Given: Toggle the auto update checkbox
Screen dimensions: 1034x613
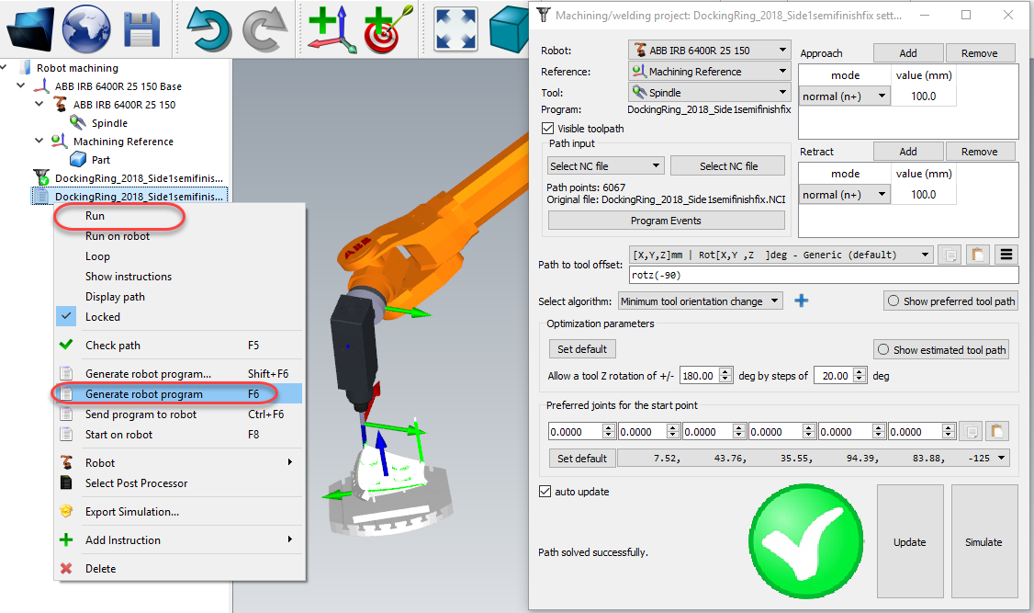Looking at the screenshot, I should pos(545,491).
